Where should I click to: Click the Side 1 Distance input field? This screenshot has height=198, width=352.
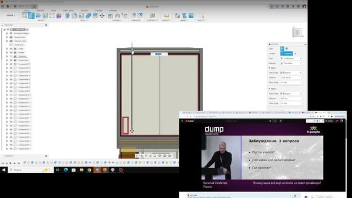pyautogui.click(x=291, y=78)
